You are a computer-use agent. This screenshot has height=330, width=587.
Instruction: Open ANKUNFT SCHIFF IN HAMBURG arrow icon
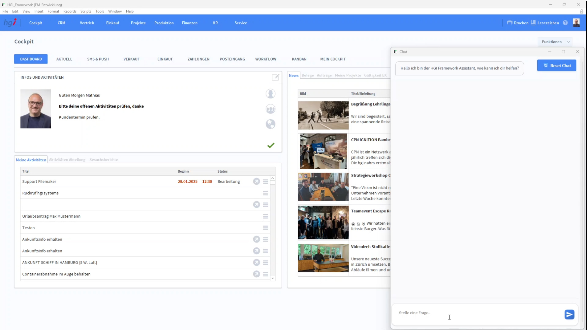tap(256, 262)
